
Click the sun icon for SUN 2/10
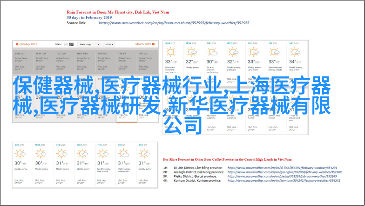(172, 52)
